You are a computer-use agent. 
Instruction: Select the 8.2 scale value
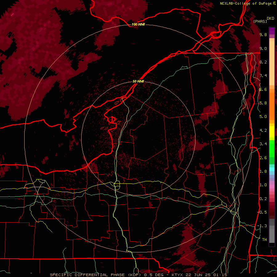[263, 62]
